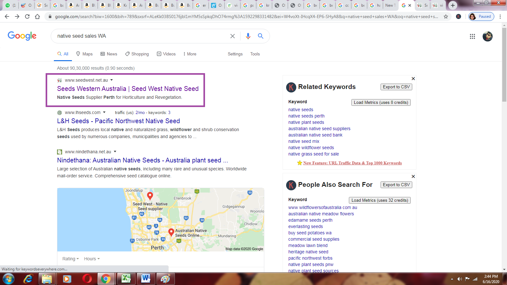
Task: Open search Tools
Action: pyautogui.click(x=255, y=54)
